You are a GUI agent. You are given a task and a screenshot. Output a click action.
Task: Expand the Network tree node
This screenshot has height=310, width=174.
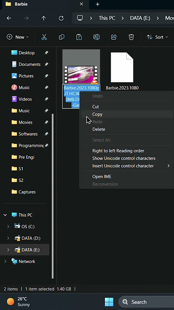pos(5,261)
